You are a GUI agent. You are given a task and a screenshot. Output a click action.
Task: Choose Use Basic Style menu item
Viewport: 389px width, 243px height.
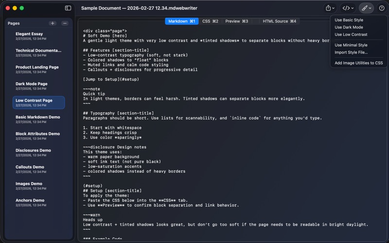(349, 20)
